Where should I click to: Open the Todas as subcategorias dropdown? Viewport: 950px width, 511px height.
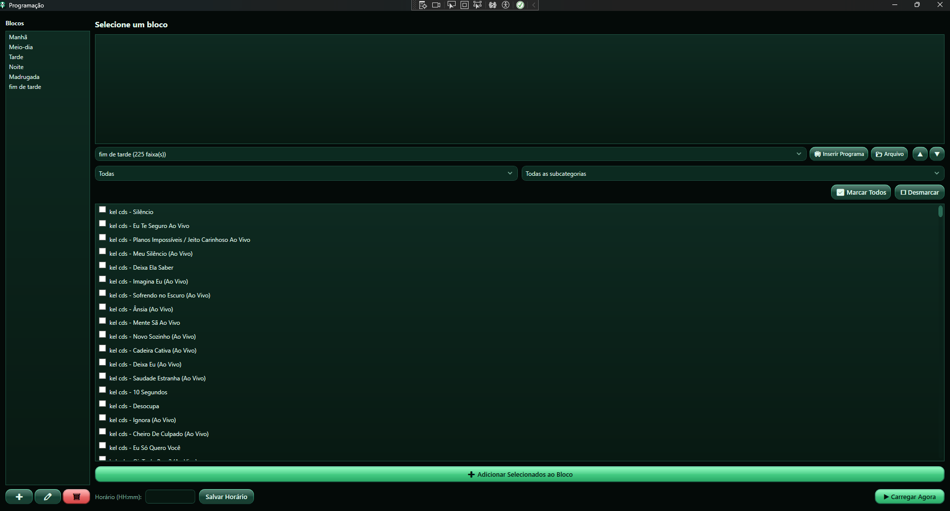733,173
